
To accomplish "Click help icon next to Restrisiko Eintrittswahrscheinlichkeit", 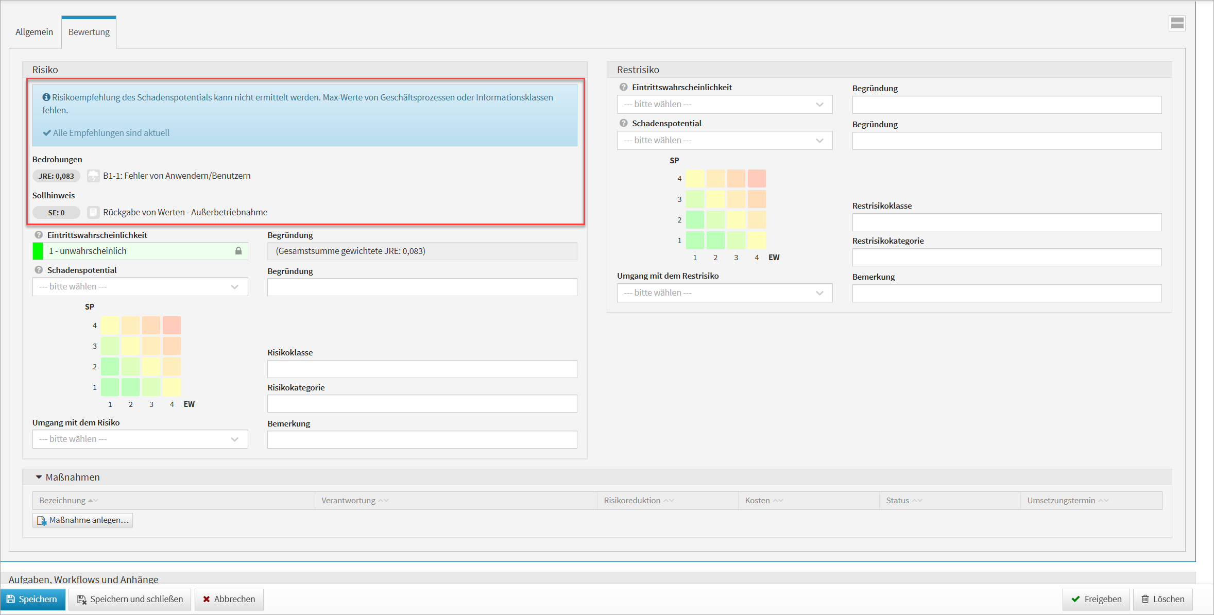I will click(x=623, y=87).
